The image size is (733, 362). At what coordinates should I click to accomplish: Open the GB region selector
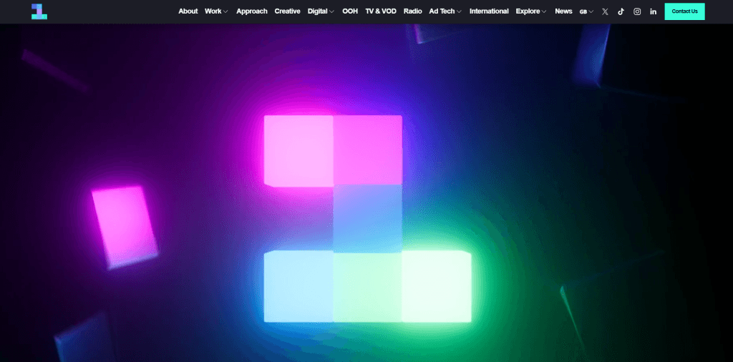(587, 11)
